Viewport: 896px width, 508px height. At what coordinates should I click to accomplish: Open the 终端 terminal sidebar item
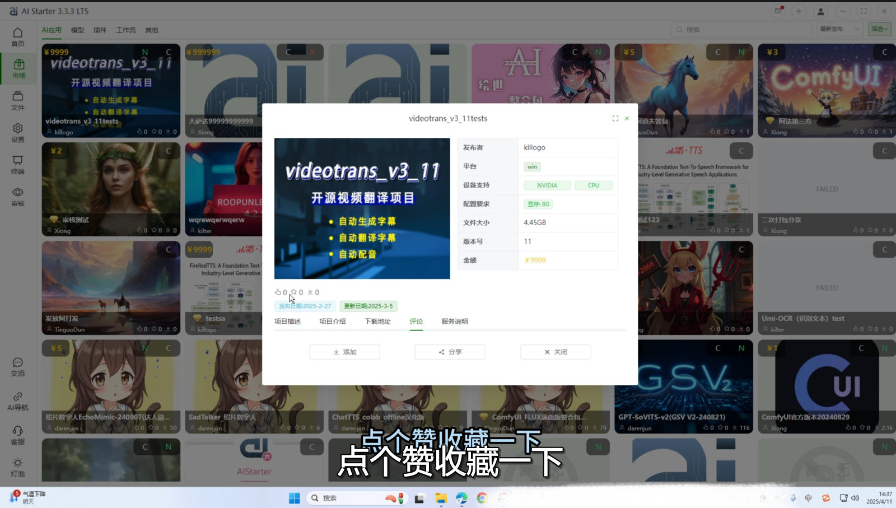coord(18,165)
